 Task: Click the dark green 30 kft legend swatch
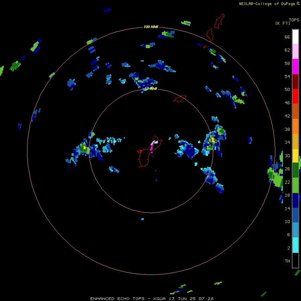(295, 170)
